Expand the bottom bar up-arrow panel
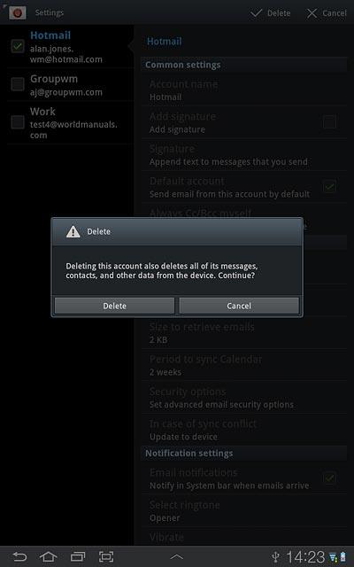This screenshot has width=354, height=567. coord(177,557)
